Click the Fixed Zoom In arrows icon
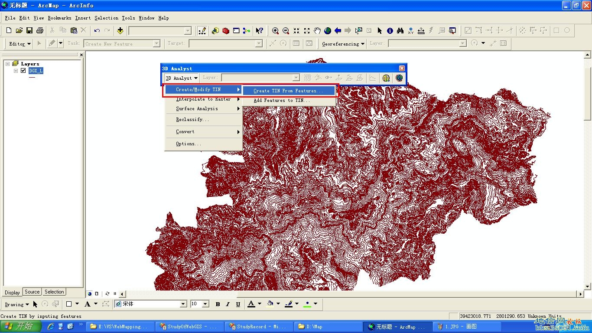592x333 pixels. click(x=296, y=30)
